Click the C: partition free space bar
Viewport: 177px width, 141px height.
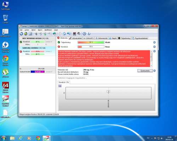tap(38, 72)
